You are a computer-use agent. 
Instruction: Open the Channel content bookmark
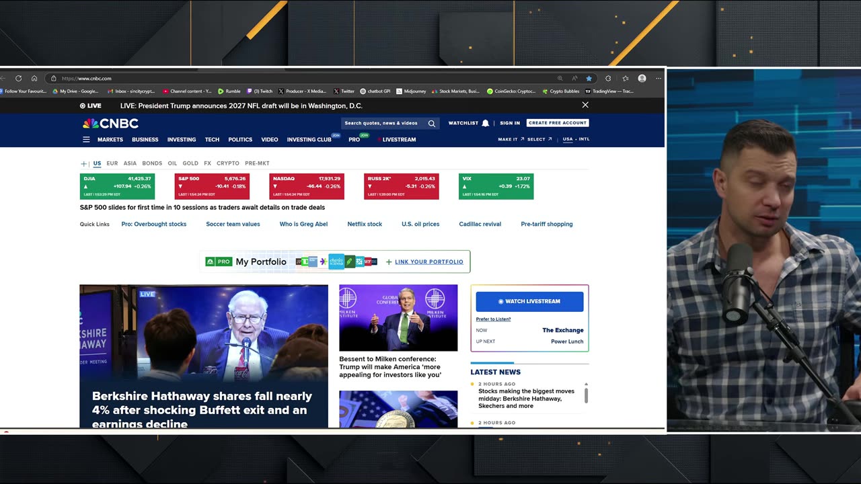(187, 91)
